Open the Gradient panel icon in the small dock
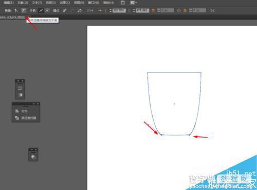The width and height of the screenshot is (257, 190). [20, 95]
